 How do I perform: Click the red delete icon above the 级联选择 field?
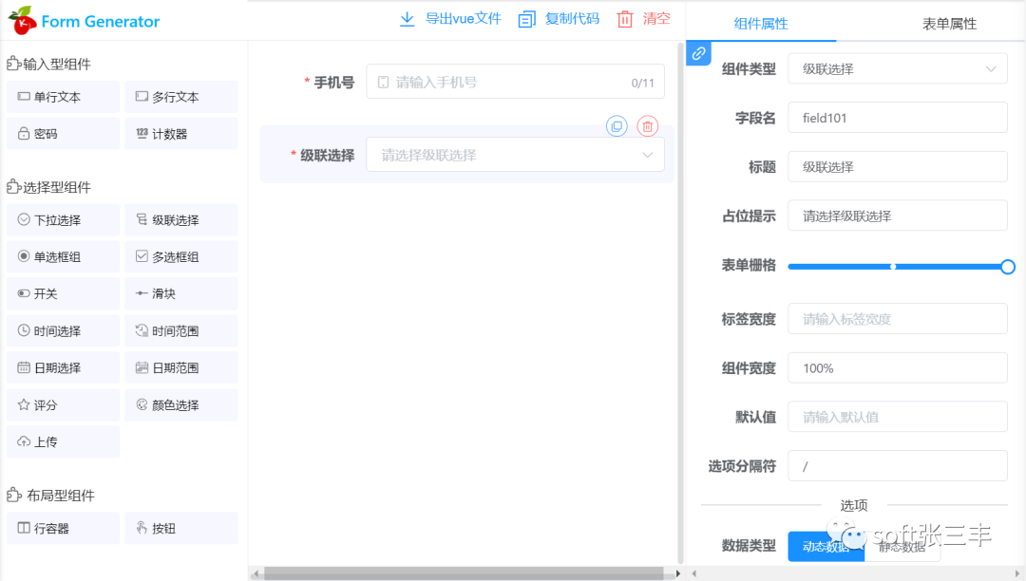point(647,126)
